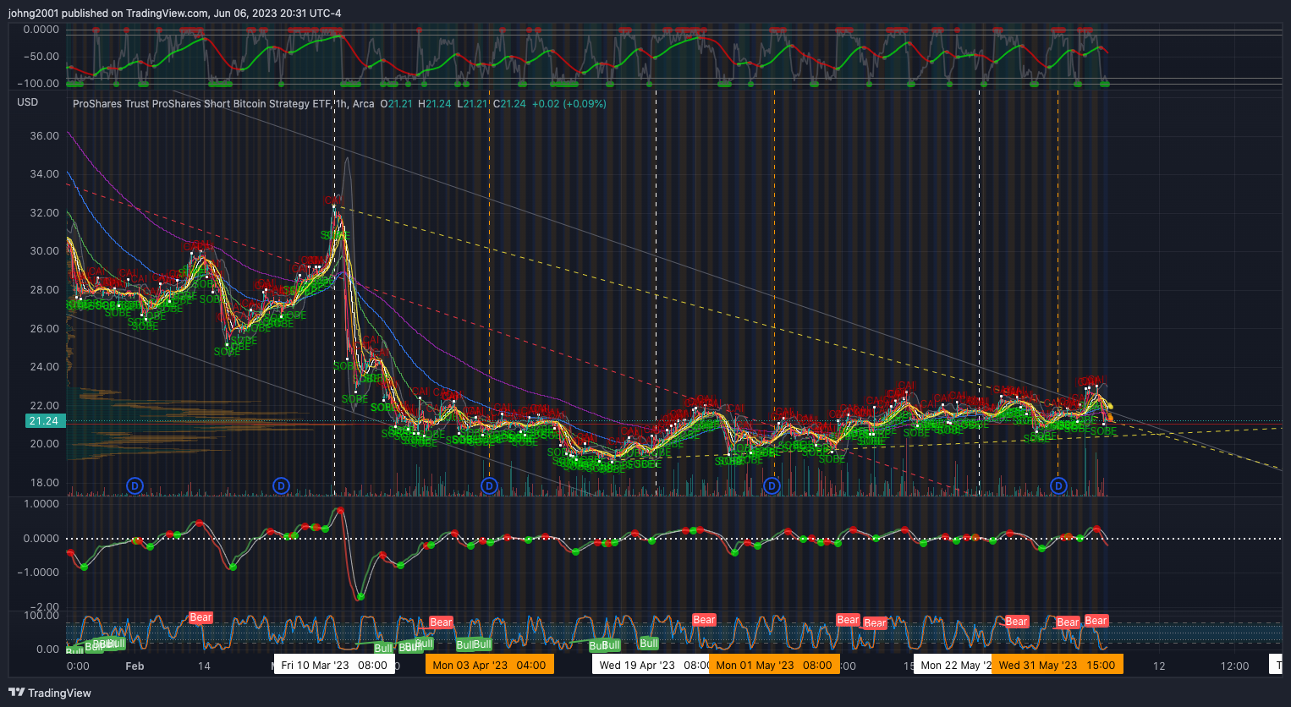Screen dimensions: 1291x707
Task: Click the Bull signal label left of Wed 19 Apr line
Action: [649, 644]
